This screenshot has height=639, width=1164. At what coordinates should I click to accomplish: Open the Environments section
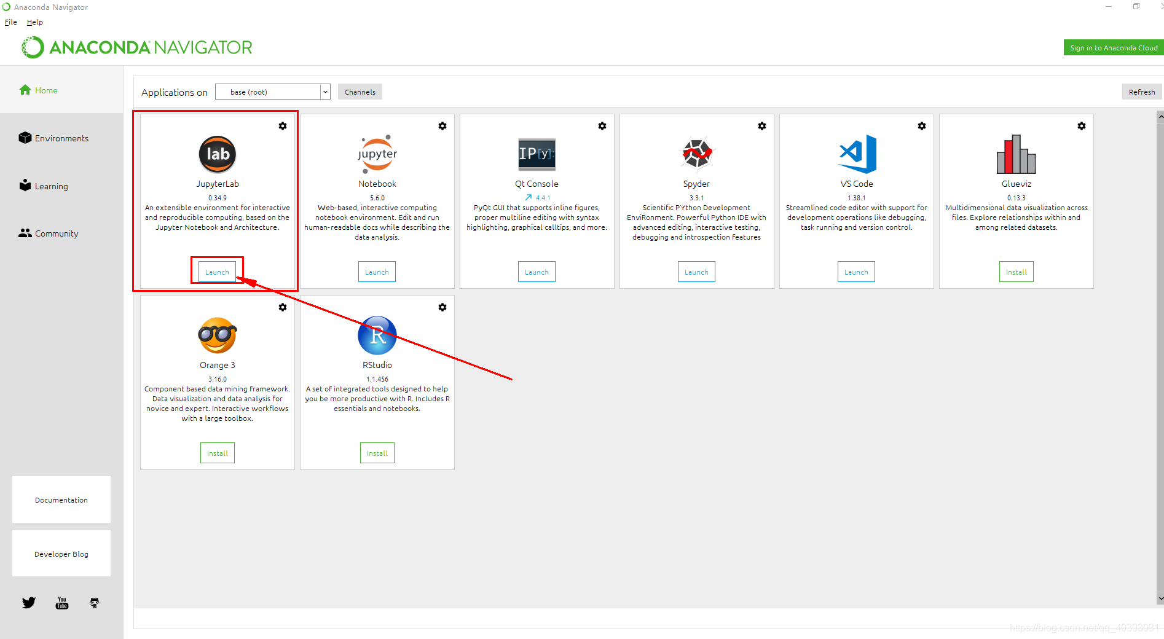[54, 138]
